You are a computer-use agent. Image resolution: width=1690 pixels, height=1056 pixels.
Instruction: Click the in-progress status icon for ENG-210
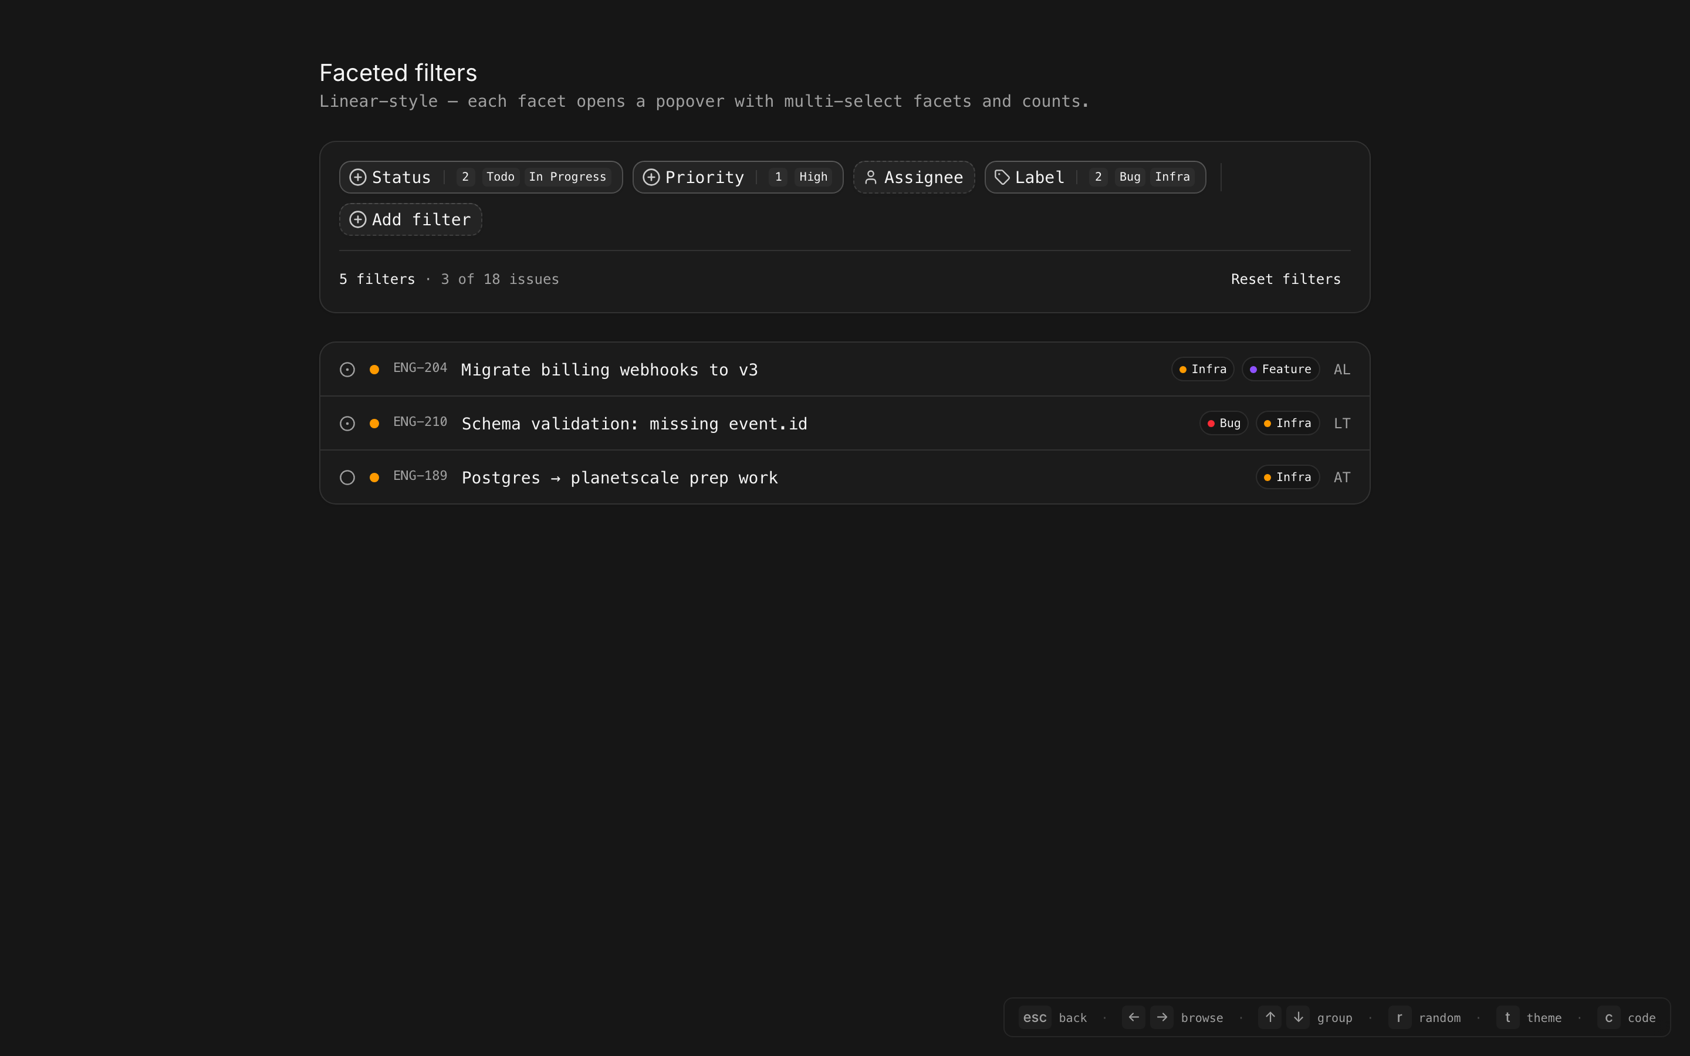pos(347,424)
